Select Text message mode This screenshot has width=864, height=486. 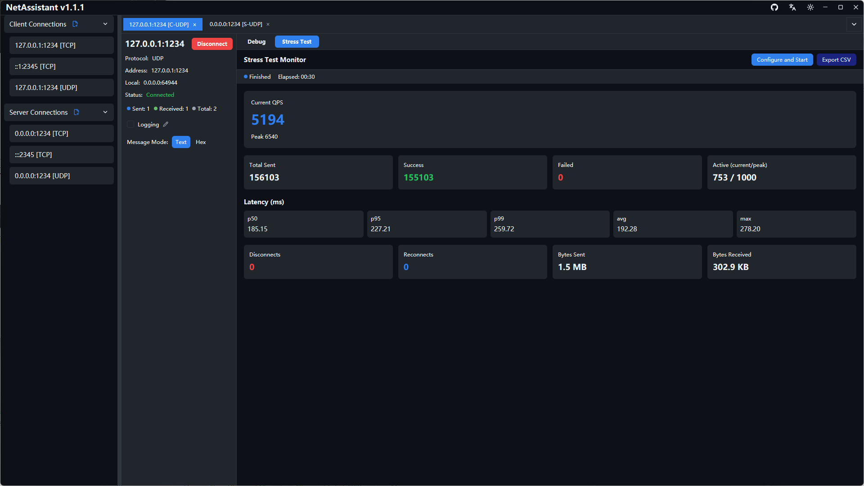coord(181,142)
